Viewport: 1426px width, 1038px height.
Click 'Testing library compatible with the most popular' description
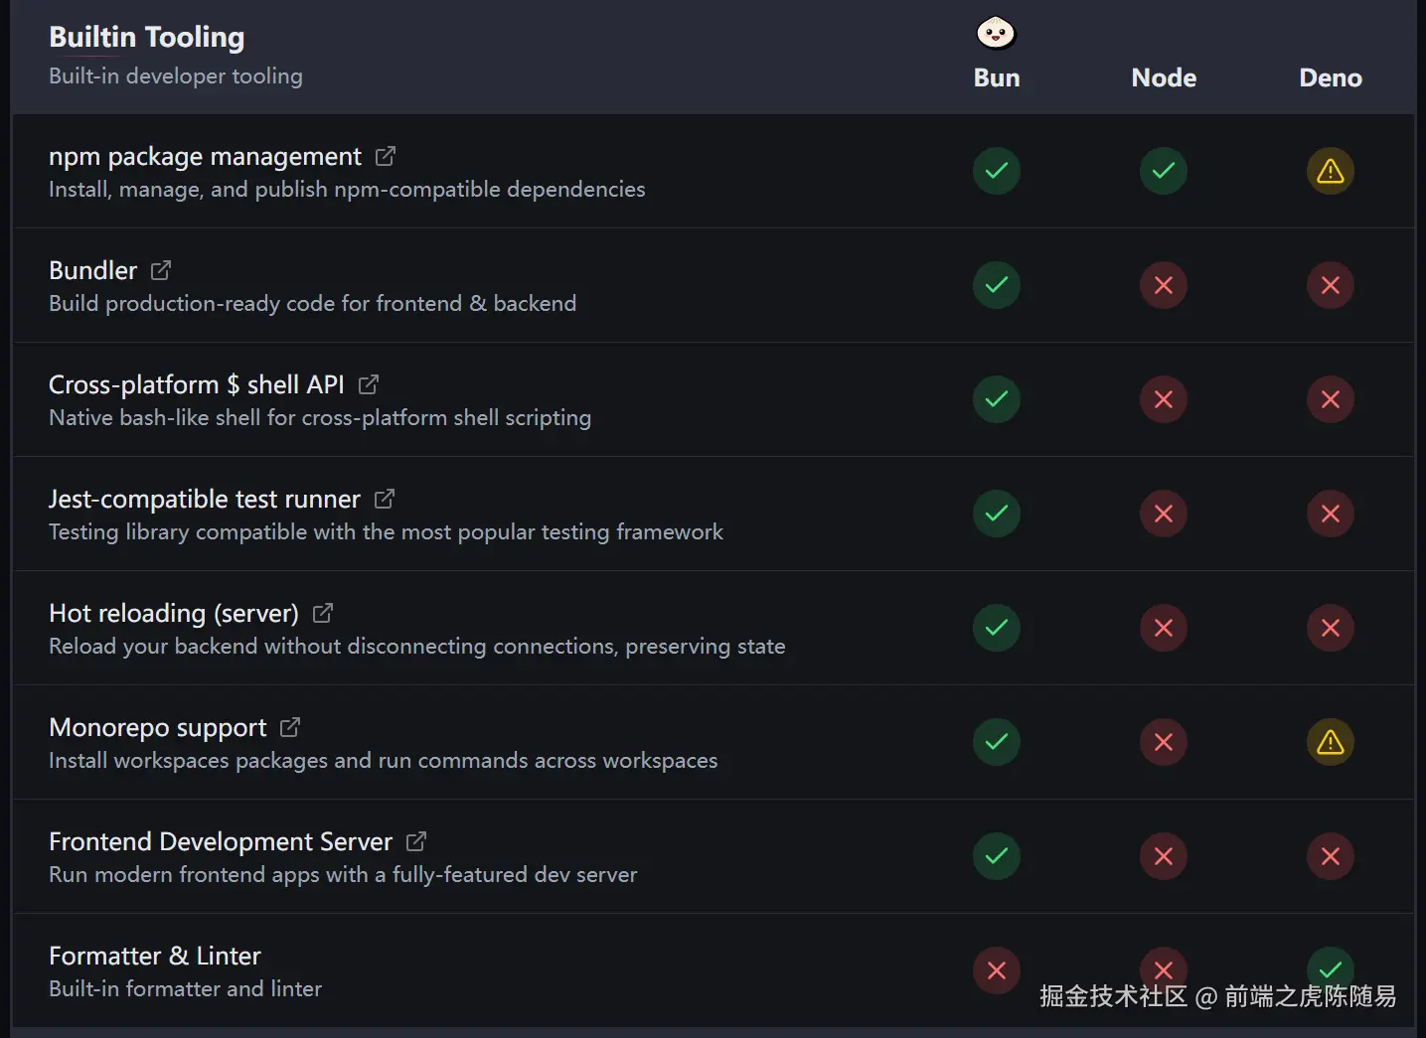pyautogui.click(x=386, y=531)
